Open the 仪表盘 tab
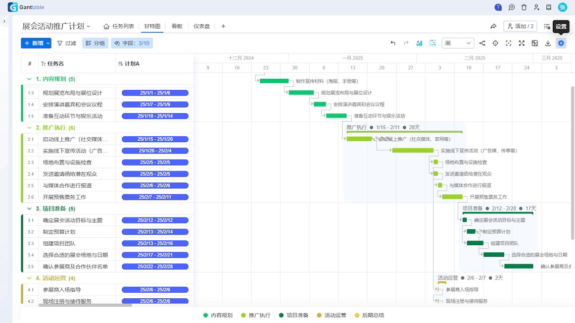575x323 pixels. (202, 25)
